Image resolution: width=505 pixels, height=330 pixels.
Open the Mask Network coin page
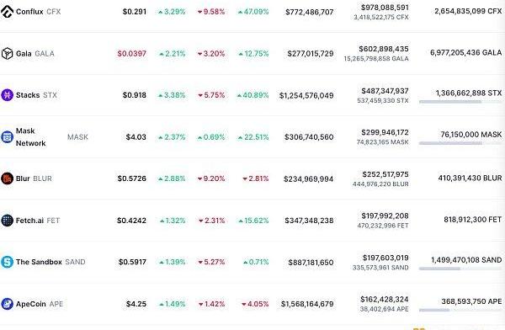pos(52,137)
